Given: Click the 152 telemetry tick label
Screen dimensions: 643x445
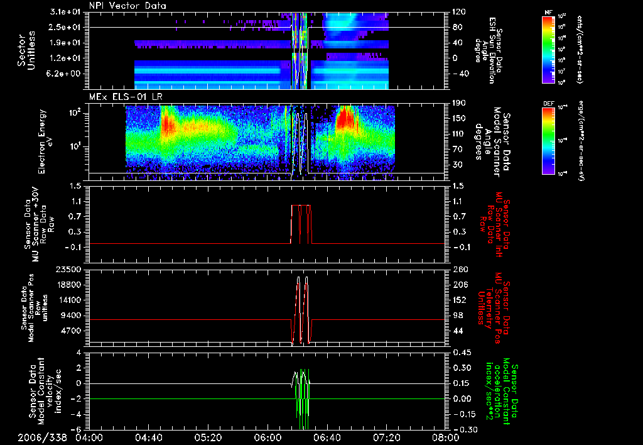Looking at the screenshot, I should [459, 300].
